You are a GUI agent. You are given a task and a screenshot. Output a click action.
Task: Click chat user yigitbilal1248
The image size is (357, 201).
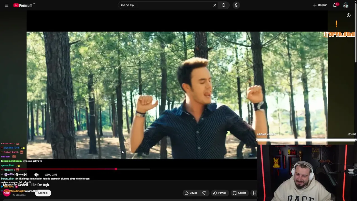11,148
